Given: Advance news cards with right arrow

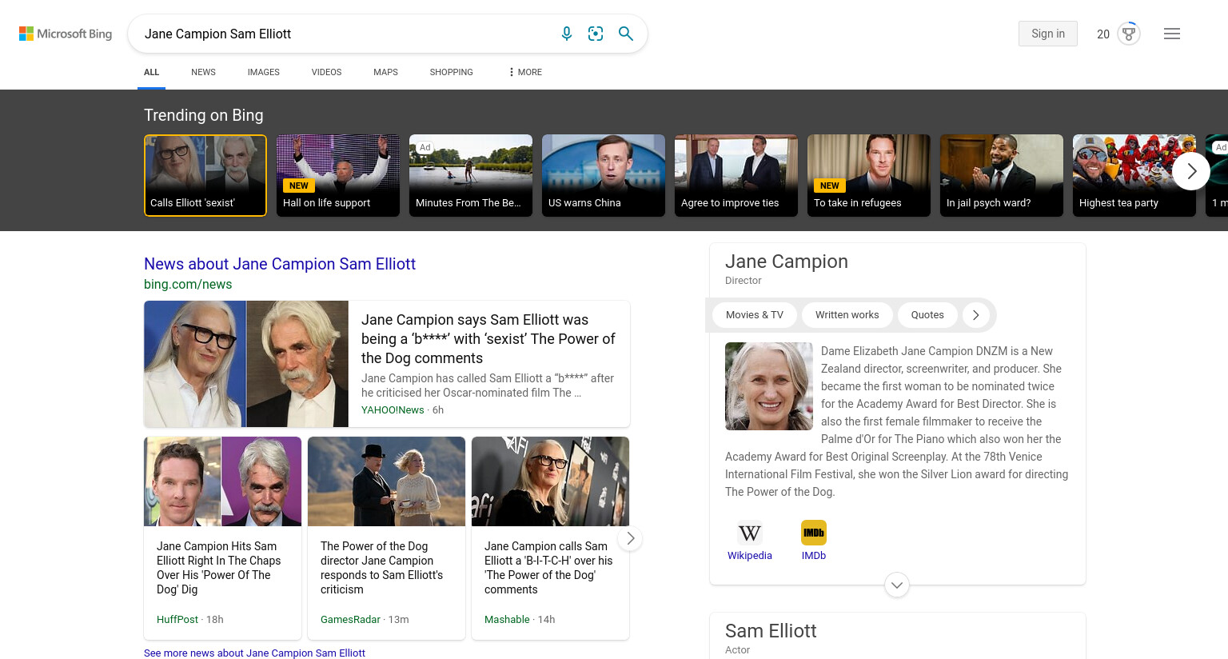Looking at the screenshot, I should (630, 538).
